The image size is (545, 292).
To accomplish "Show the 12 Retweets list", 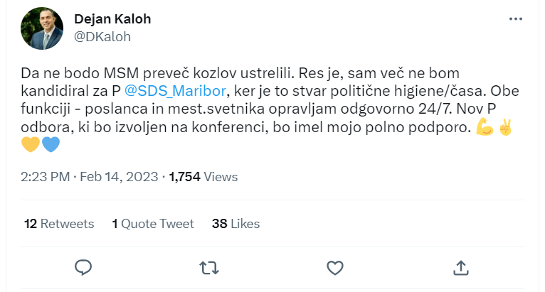I will point(59,223).
